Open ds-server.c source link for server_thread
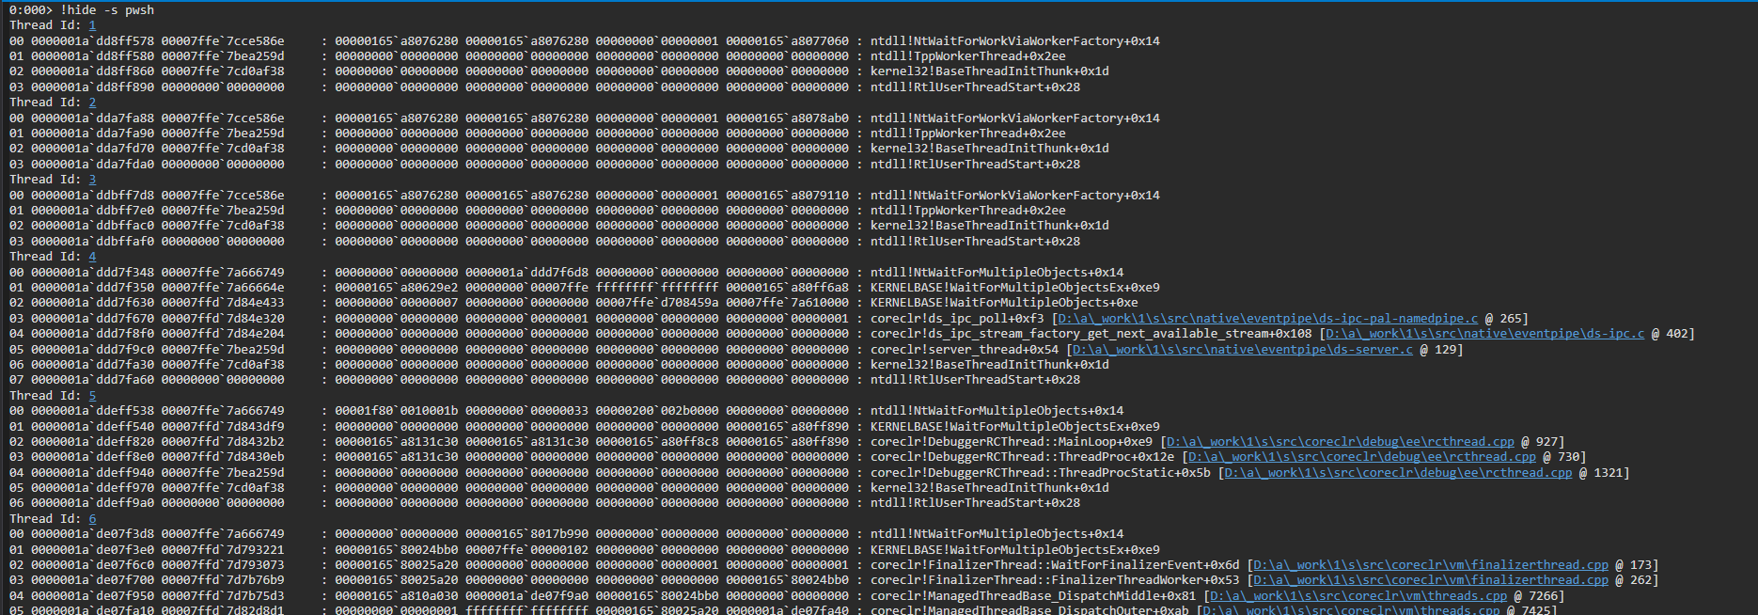The height and width of the screenshot is (615, 1758). click(1242, 350)
